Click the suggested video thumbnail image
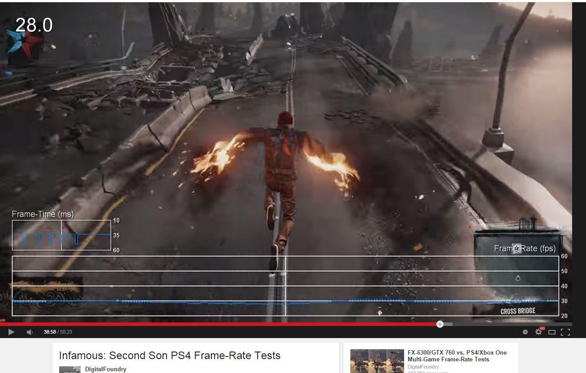 coord(377,361)
